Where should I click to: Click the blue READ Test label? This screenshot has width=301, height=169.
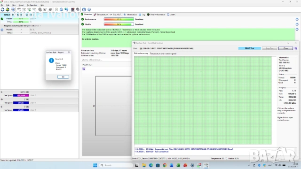[x=250, y=48]
